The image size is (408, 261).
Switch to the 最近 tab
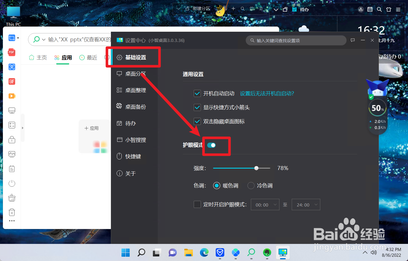[88, 58]
